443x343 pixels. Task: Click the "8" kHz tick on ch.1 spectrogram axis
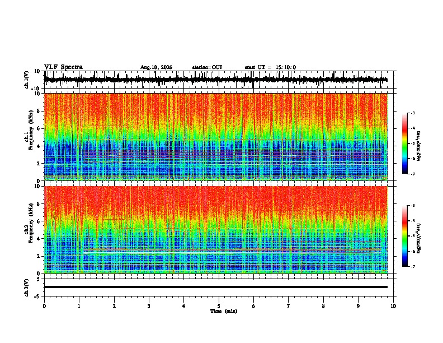39,111
